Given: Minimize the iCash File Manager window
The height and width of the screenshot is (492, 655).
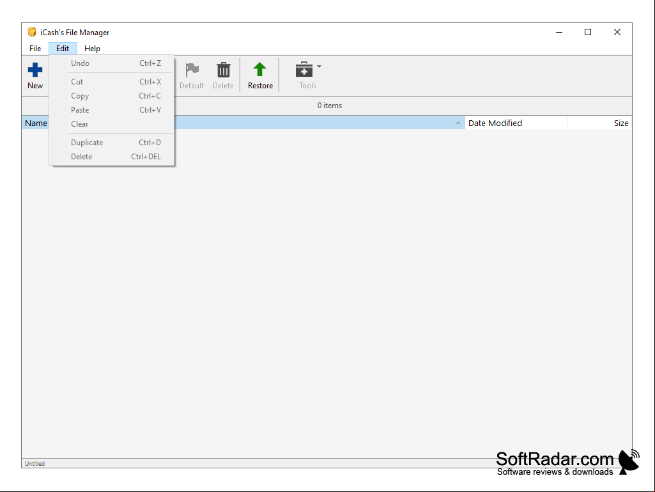Looking at the screenshot, I should point(559,32).
